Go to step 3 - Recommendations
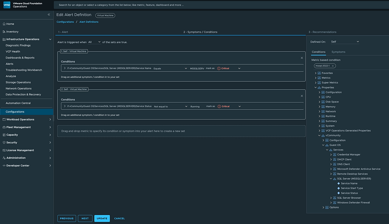The height and width of the screenshot is (224, 389). click(322, 32)
